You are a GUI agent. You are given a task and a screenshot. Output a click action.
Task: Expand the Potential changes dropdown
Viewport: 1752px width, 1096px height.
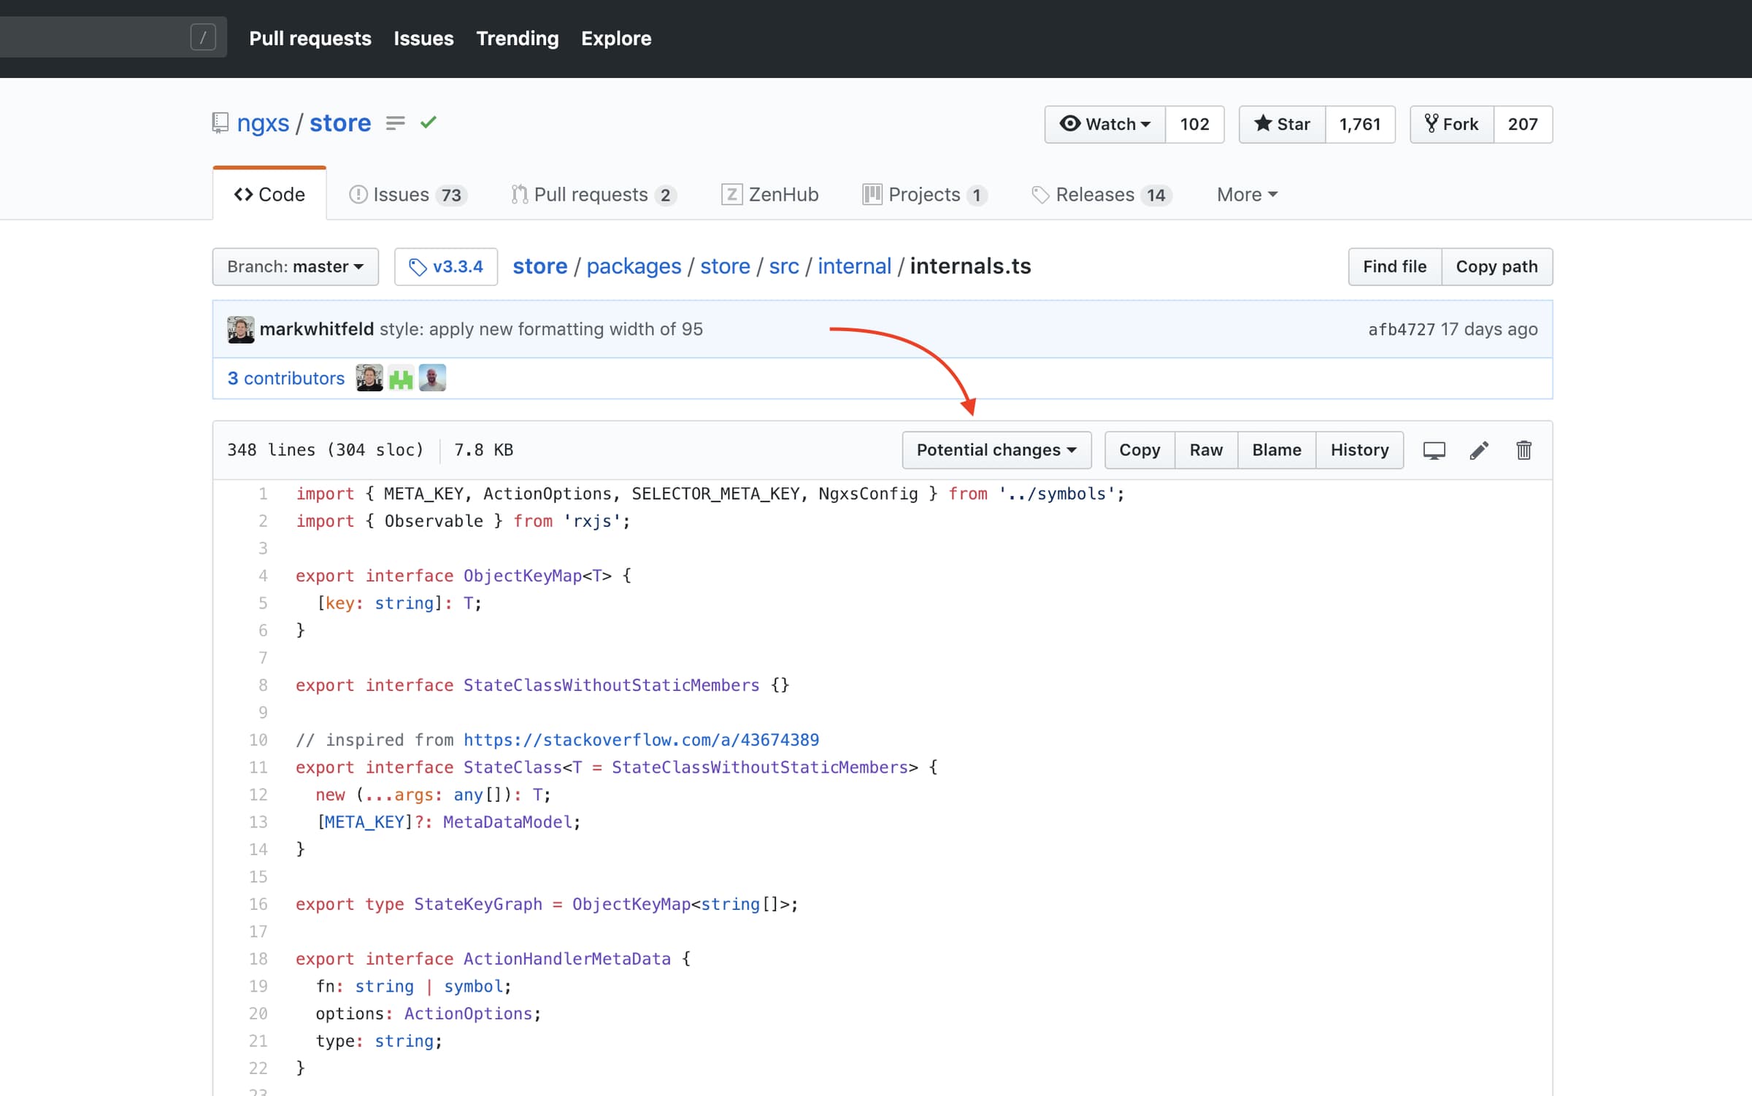click(x=996, y=450)
